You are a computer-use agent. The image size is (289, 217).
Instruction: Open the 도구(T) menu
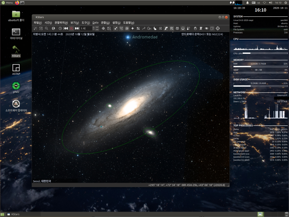pos(86,23)
